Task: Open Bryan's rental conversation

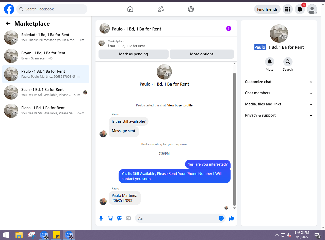Action: (x=46, y=56)
